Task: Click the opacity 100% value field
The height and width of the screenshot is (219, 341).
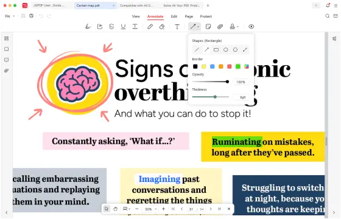Action: [x=241, y=82]
